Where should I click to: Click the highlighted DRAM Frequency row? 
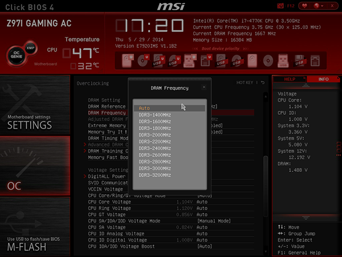click(171, 113)
